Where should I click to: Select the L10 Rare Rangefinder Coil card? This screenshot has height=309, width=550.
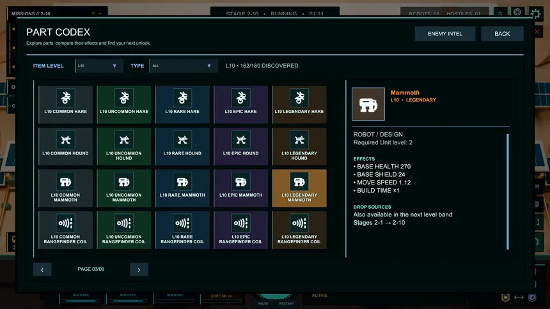tap(182, 230)
